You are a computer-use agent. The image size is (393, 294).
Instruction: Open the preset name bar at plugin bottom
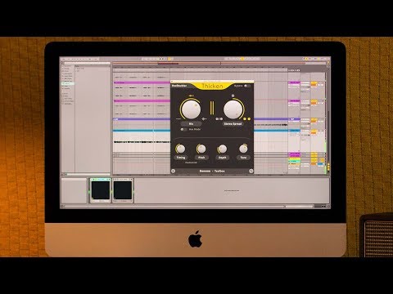point(212,171)
